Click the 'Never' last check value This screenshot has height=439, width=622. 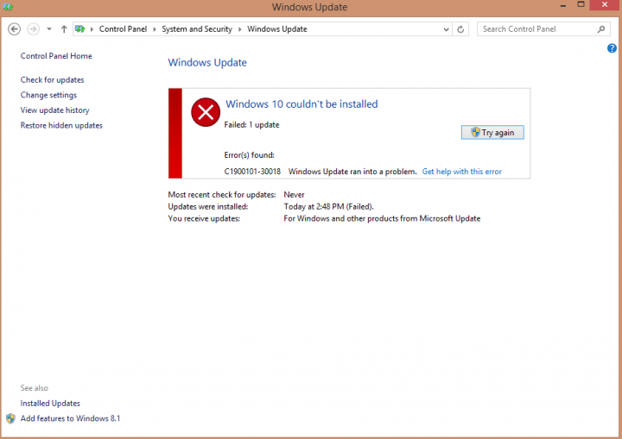(294, 195)
